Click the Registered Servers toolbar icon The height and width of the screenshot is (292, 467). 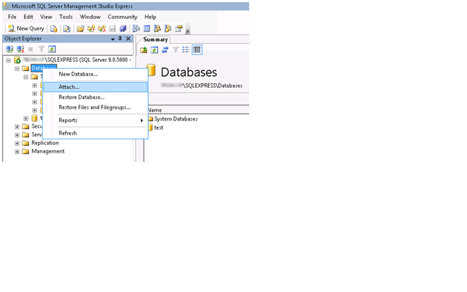(x=136, y=28)
